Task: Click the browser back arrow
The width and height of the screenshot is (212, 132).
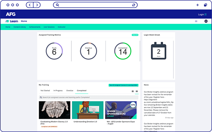Action: 30,5
